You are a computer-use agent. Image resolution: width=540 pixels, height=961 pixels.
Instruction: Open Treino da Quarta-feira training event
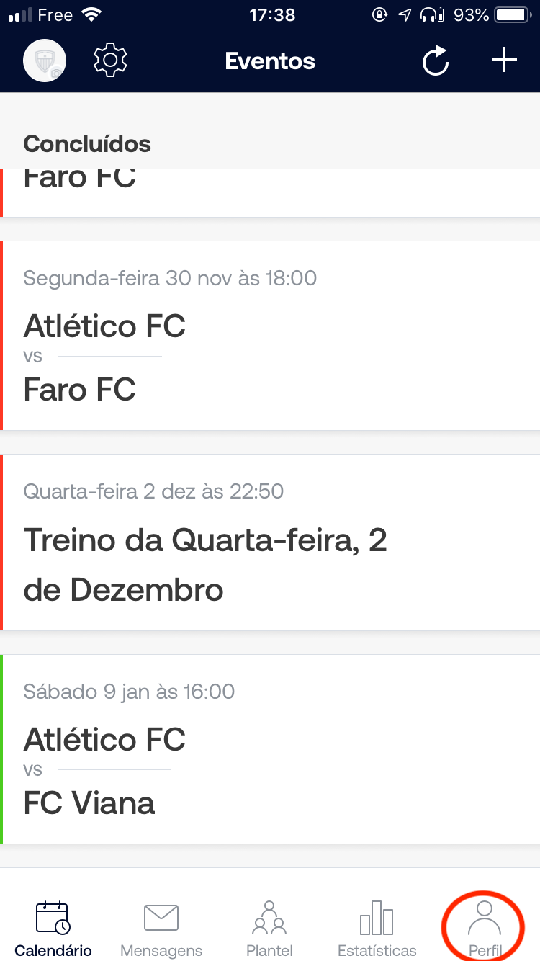point(270,542)
